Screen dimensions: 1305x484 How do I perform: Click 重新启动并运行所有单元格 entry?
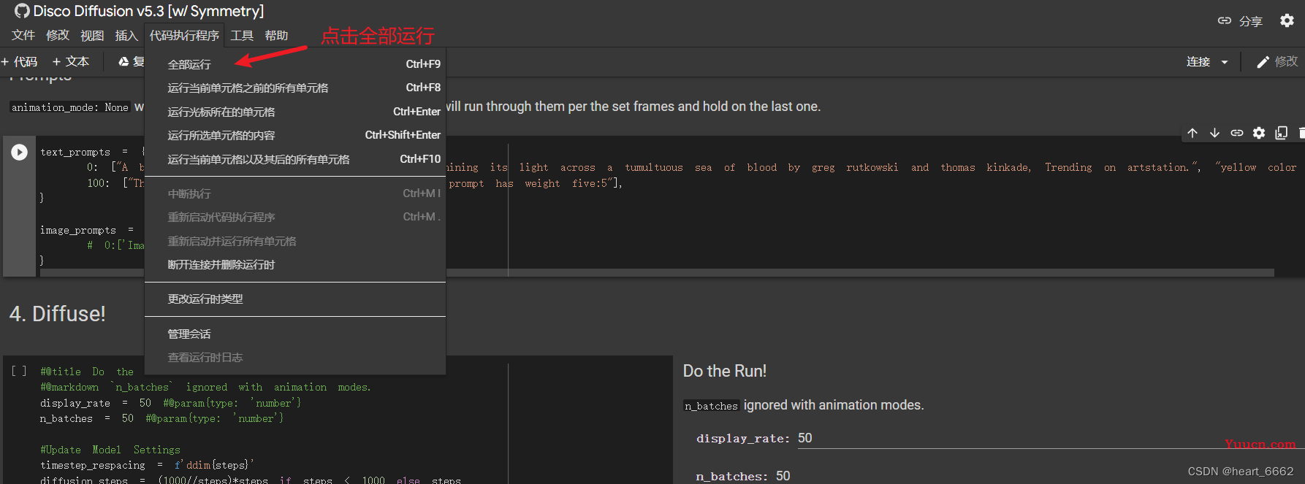(x=295, y=241)
